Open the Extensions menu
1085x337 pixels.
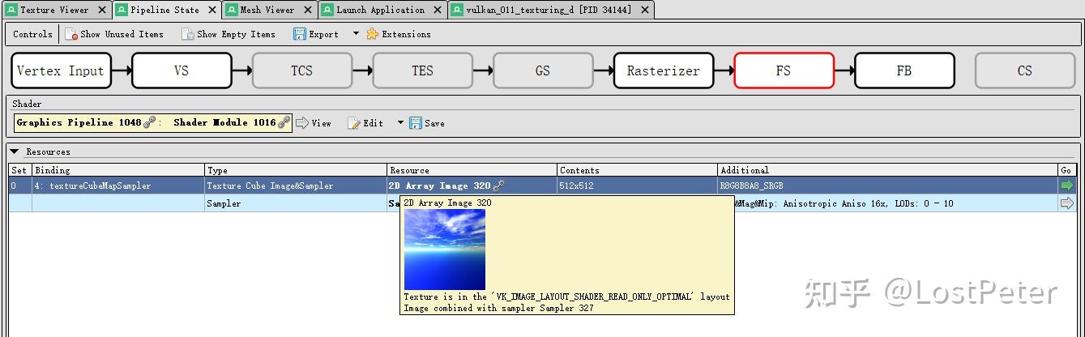pyautogui.click(x=399, y=34)
